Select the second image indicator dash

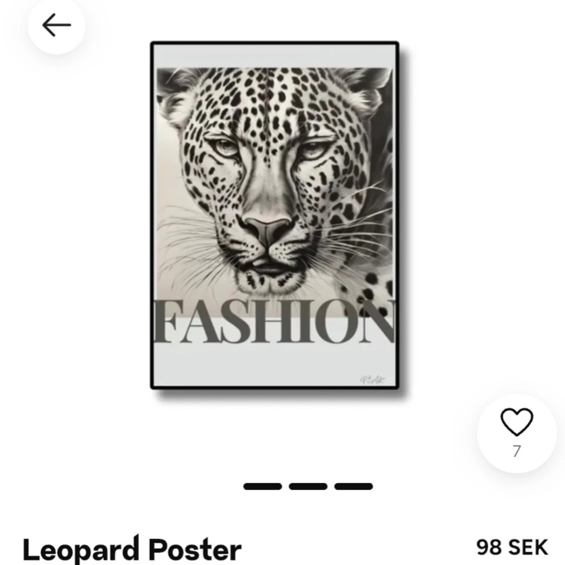coord(308,487)
